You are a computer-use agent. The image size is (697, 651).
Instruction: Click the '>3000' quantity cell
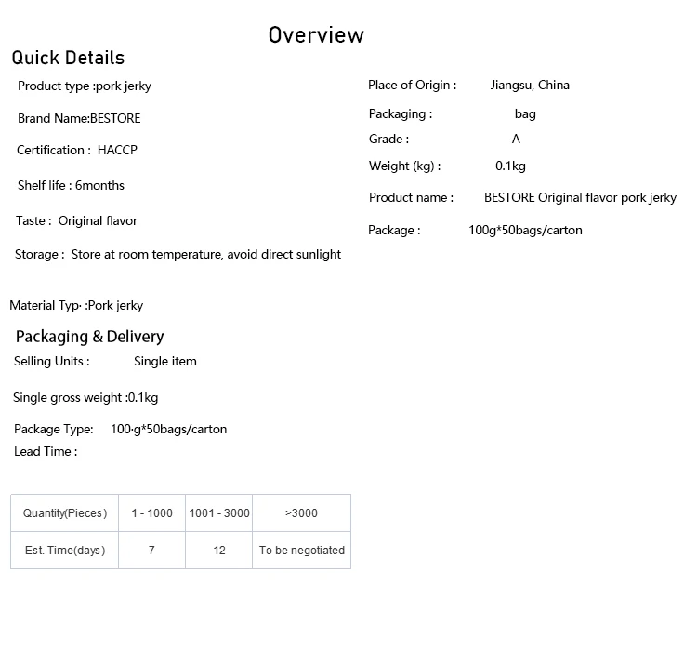click(x=302, y=513)
